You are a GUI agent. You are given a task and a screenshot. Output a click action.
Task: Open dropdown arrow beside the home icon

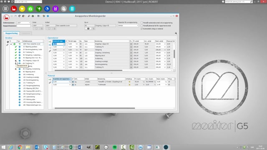tap(35, 16)
